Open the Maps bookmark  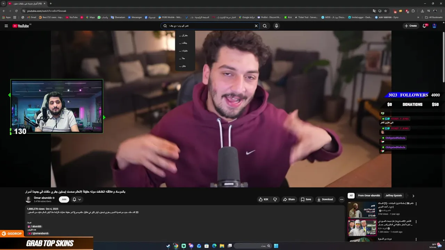(90, 17)
